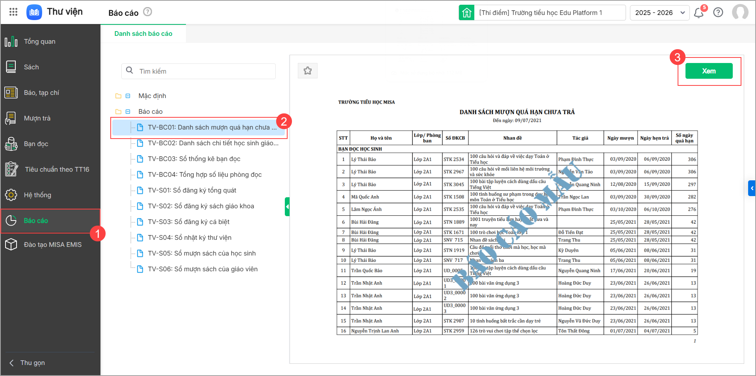The height and width of the screenshot is (376, 756).
Task: Click the notification bell icon
Action: click(x=698, y=13)
